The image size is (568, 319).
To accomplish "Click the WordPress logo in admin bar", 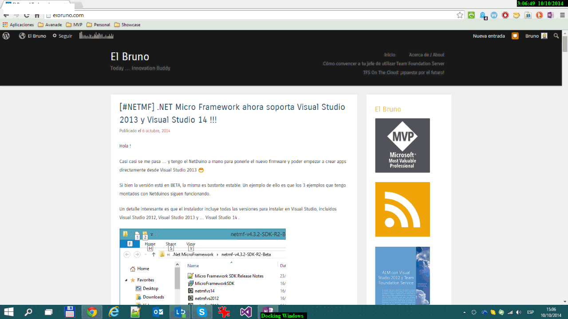I will 6,36.
